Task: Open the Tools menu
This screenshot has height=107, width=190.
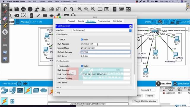Action: (57, 1)
